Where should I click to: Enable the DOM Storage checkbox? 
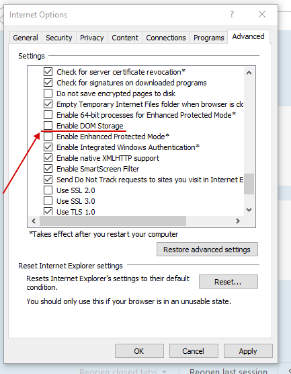click(x=48, y=126)
